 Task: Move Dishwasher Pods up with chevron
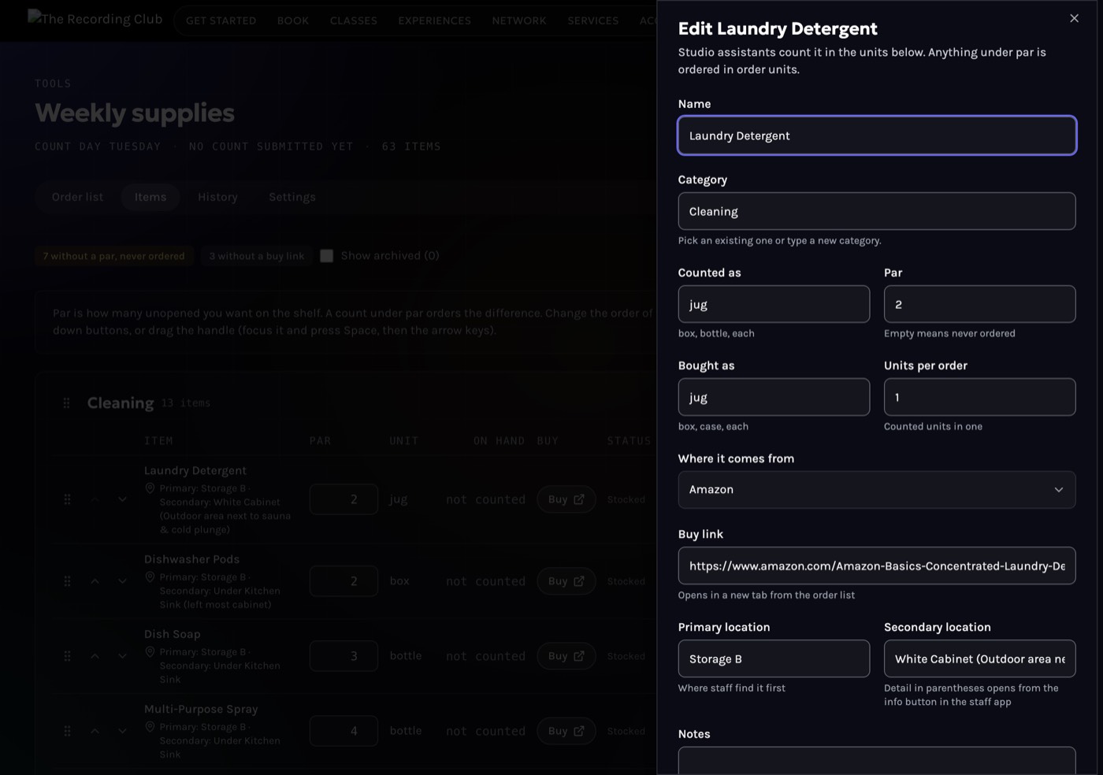pos(95,581)
